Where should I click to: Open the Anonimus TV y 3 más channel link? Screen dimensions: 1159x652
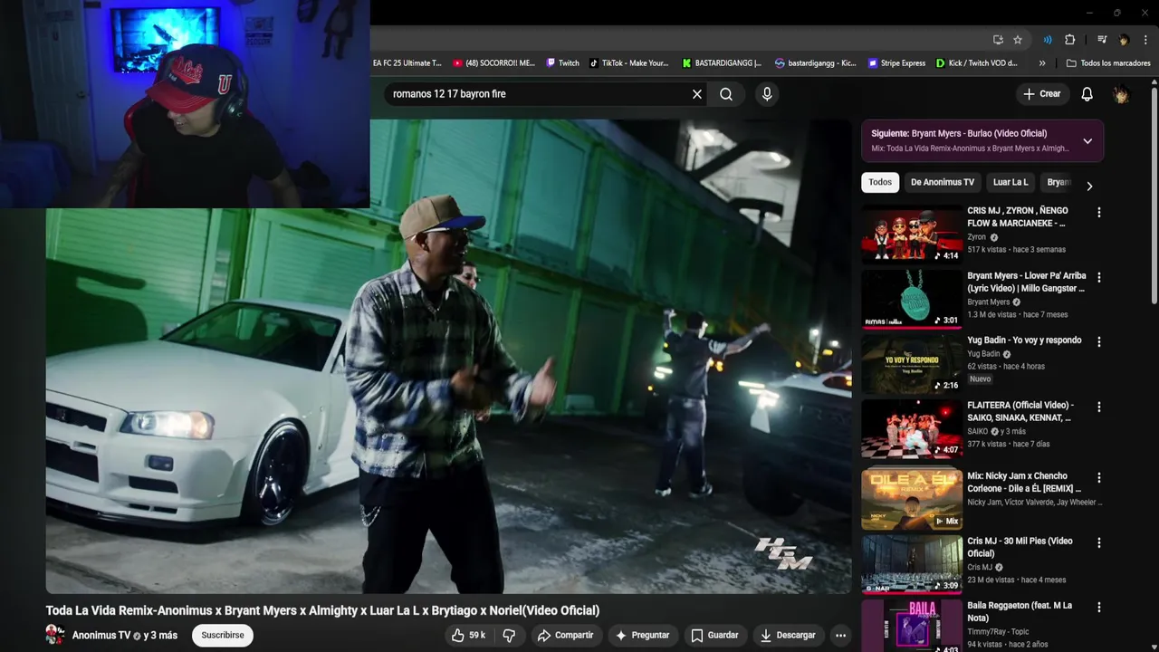coord(125,636)
